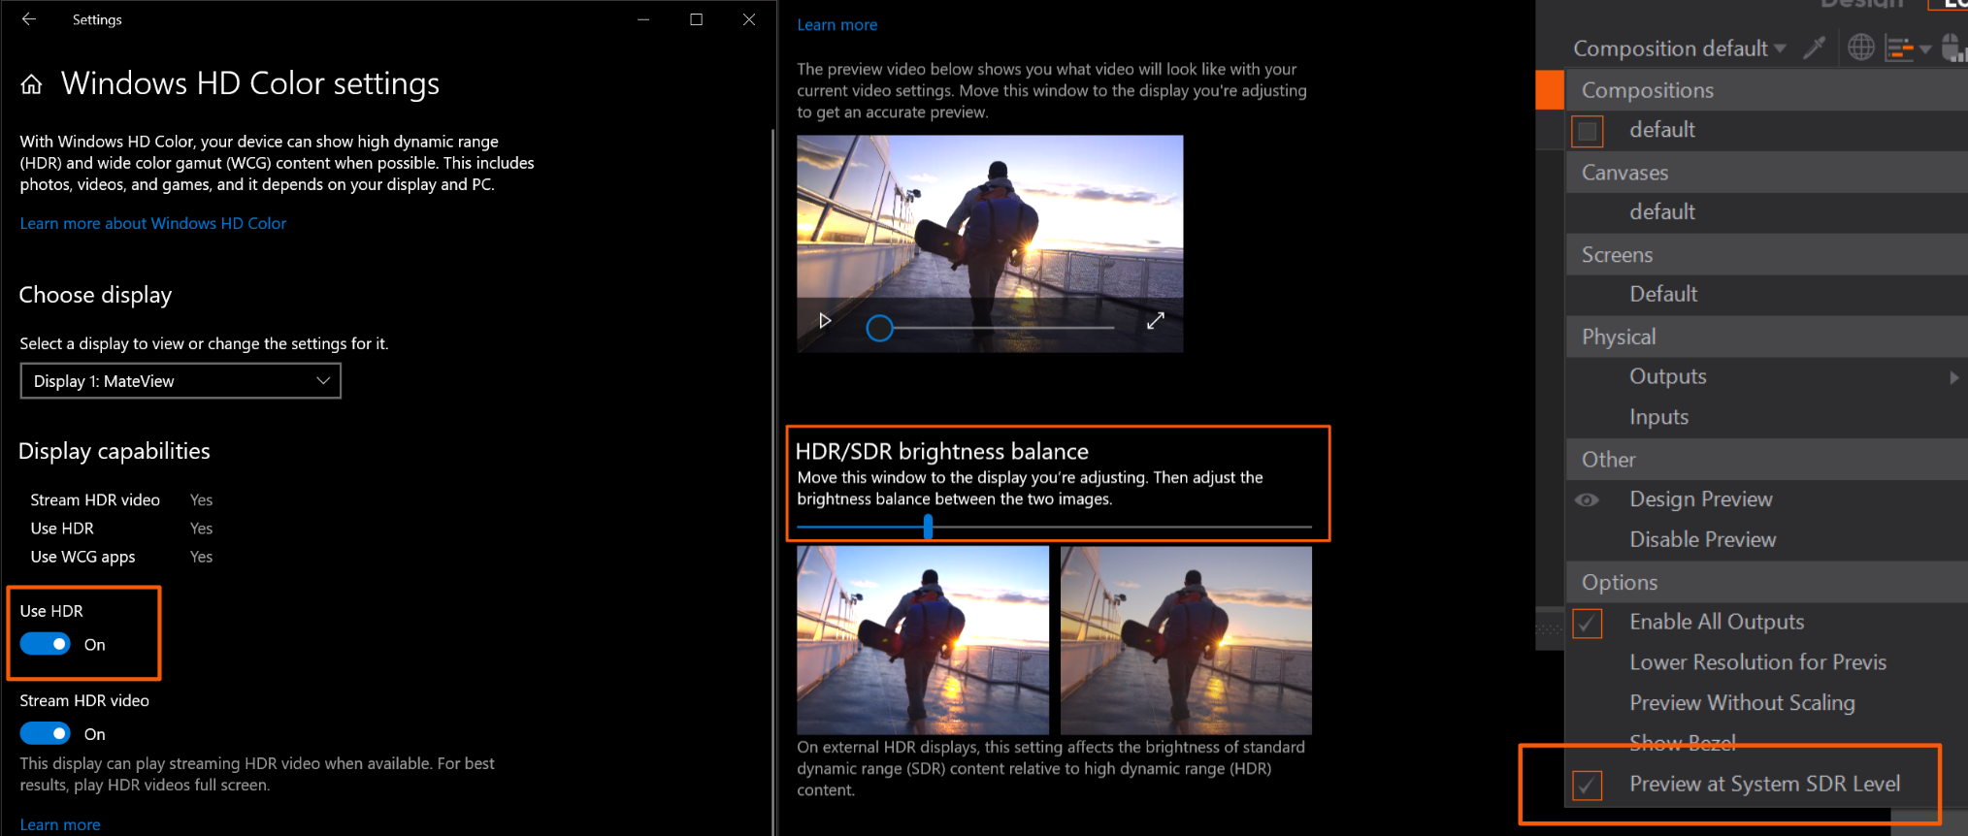This screenshot has width=1968, height=836.
Task: Expand the preview video to fullscreen
Action: coord(1155,321)
